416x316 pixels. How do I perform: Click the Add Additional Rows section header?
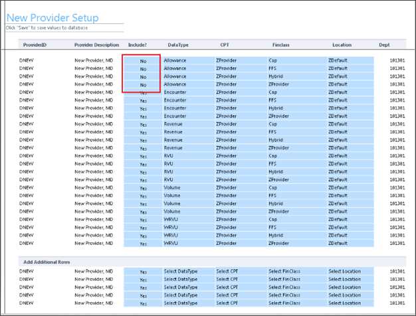click(x=47, y=262)
